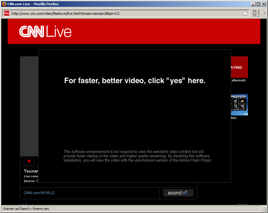Open the CNN.com/WORLD link

tap(39, 193)
